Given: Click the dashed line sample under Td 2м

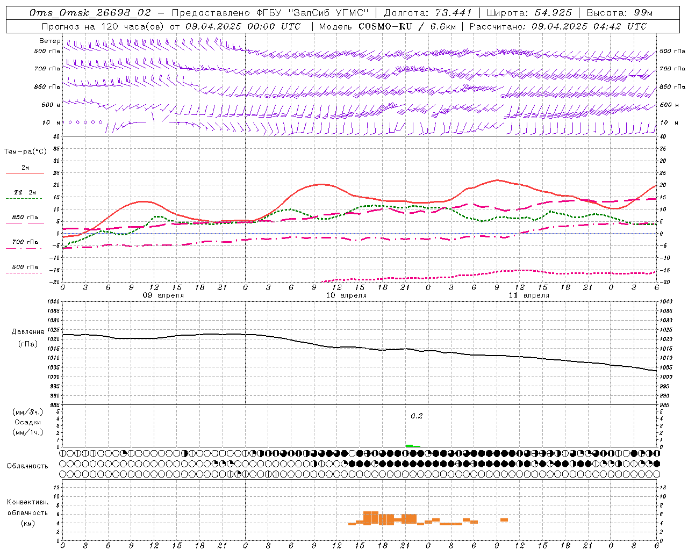Looking at the screenshot, I should [x=24, y=199].
